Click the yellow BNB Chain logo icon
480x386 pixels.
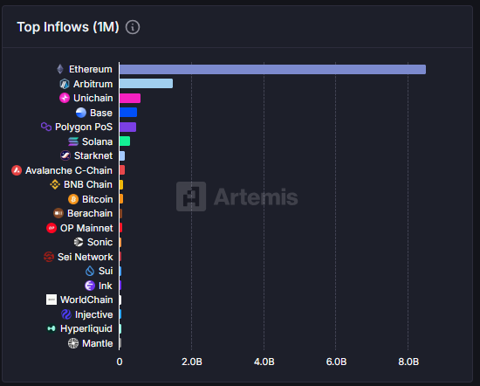point(55,184)
